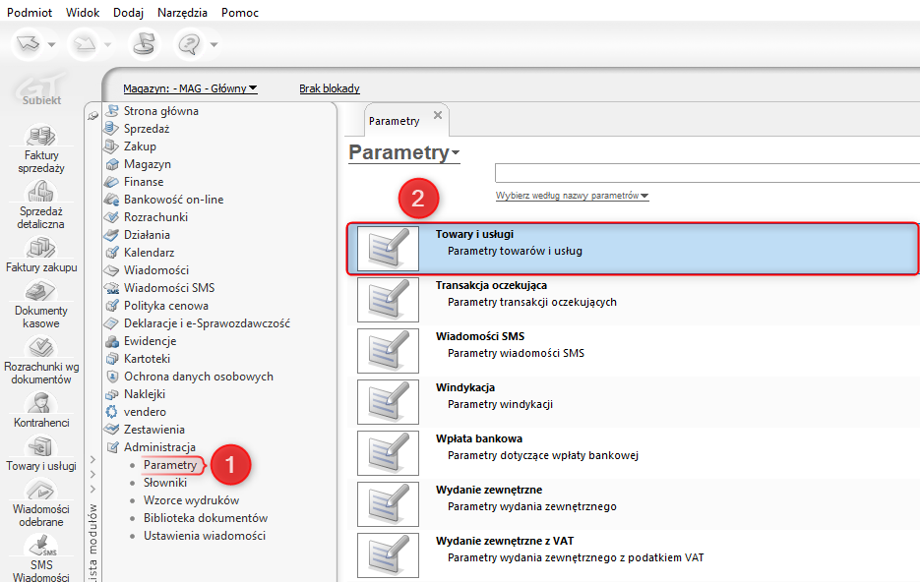
Task: Click the Towary i usługi sidebar icon
Action: (41, 447)
